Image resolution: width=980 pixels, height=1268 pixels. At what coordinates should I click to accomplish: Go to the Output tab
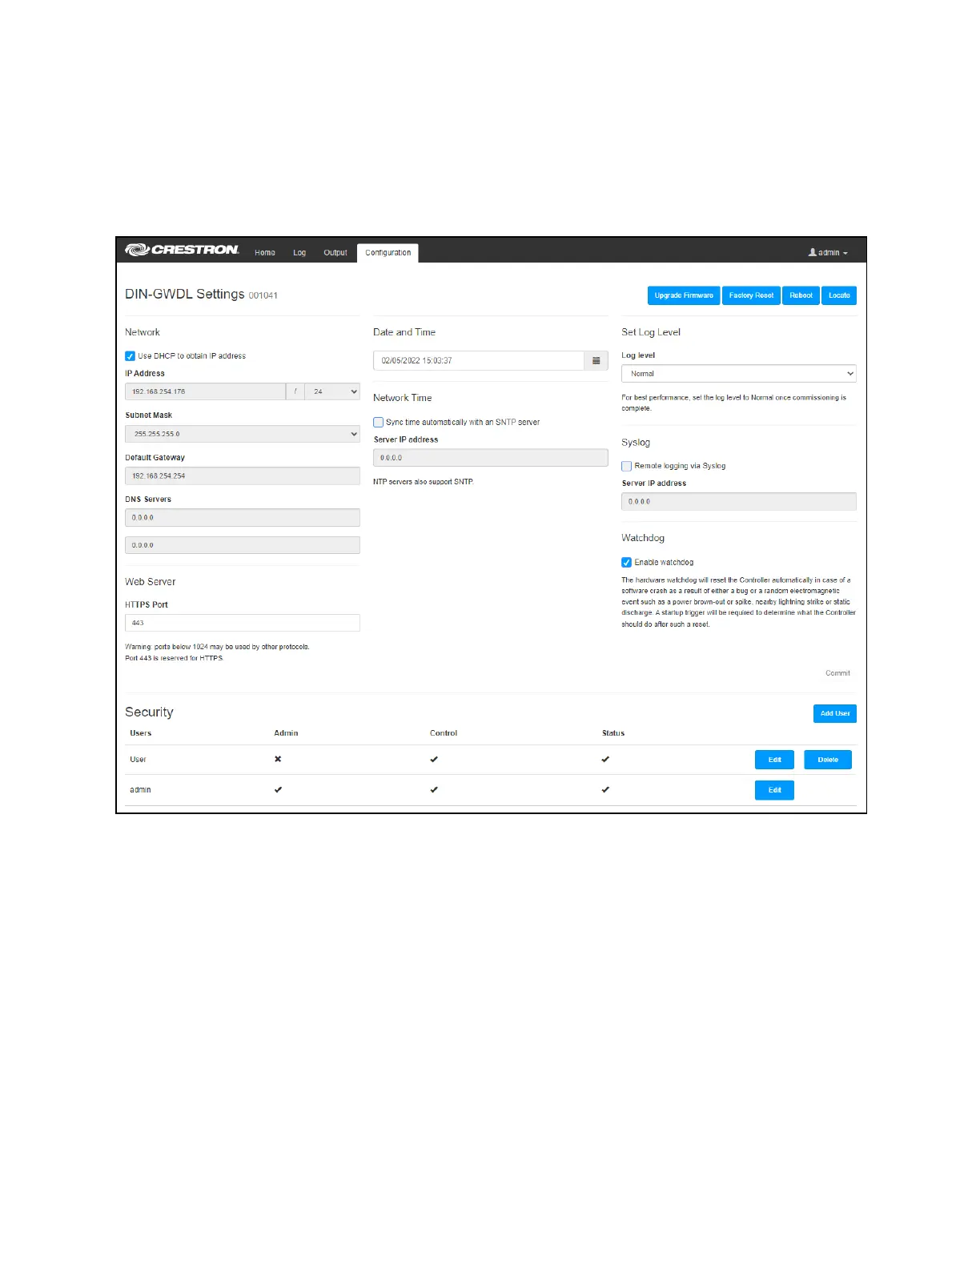pos(335,253)
